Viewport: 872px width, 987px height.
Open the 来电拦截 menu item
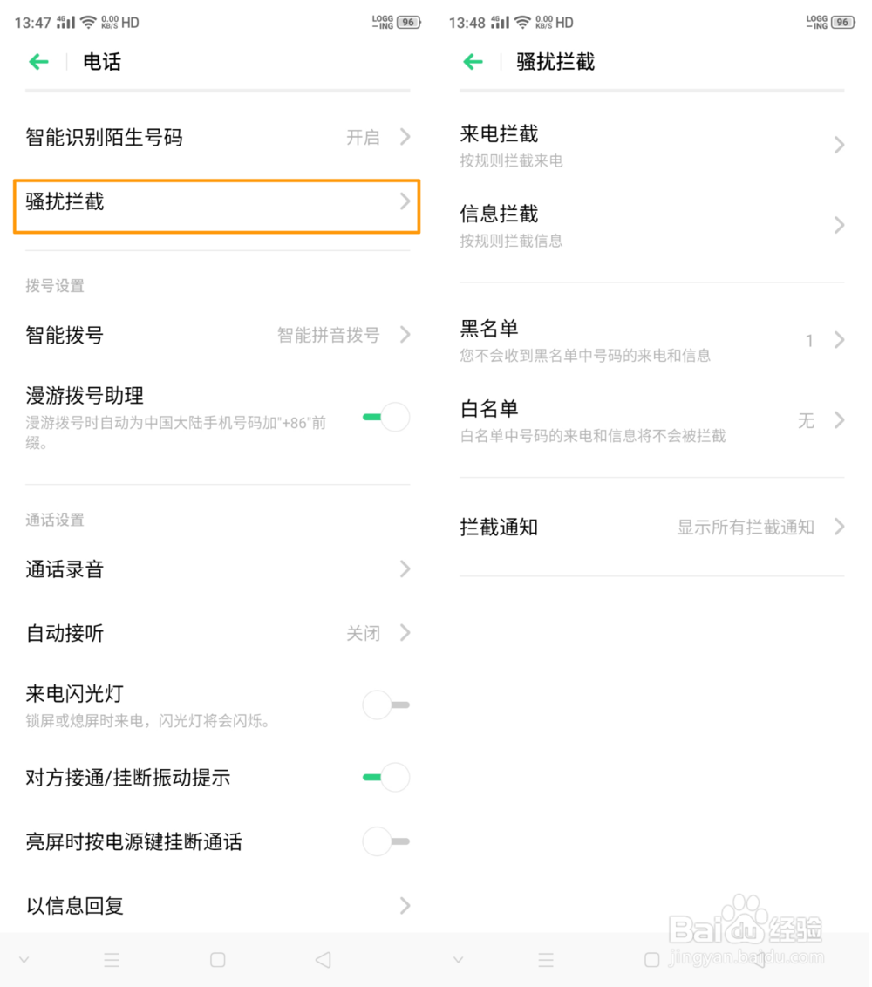click(x=651, y=145)
